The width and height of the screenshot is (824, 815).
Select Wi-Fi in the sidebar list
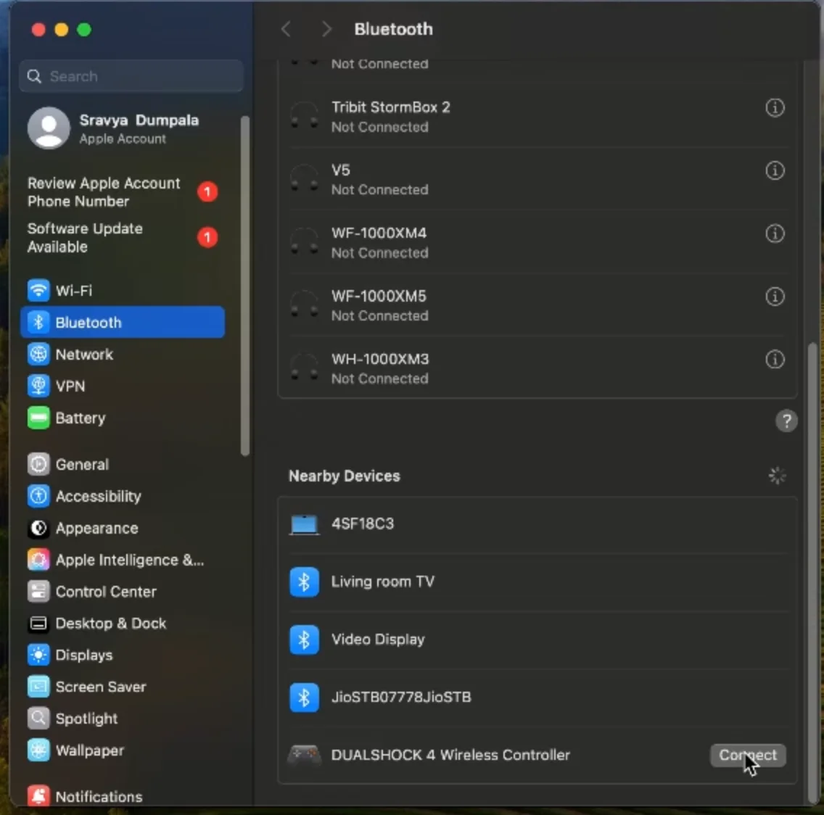coord(123,291)
